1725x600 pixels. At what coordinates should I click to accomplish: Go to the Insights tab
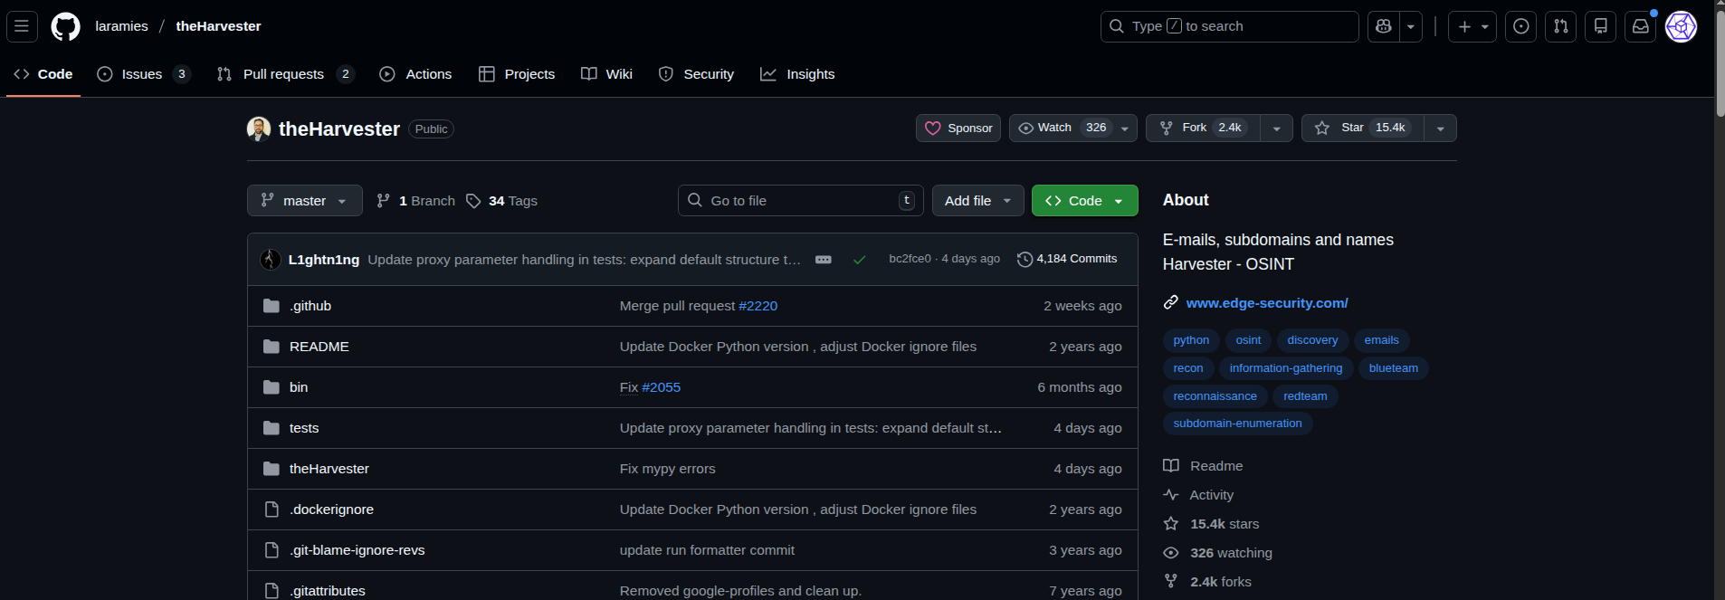(798, 74)
